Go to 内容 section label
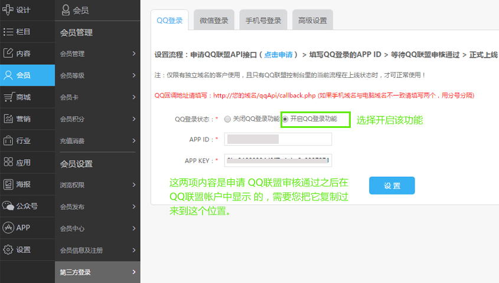Screen dimensions: 499x283 coord(23,54)
